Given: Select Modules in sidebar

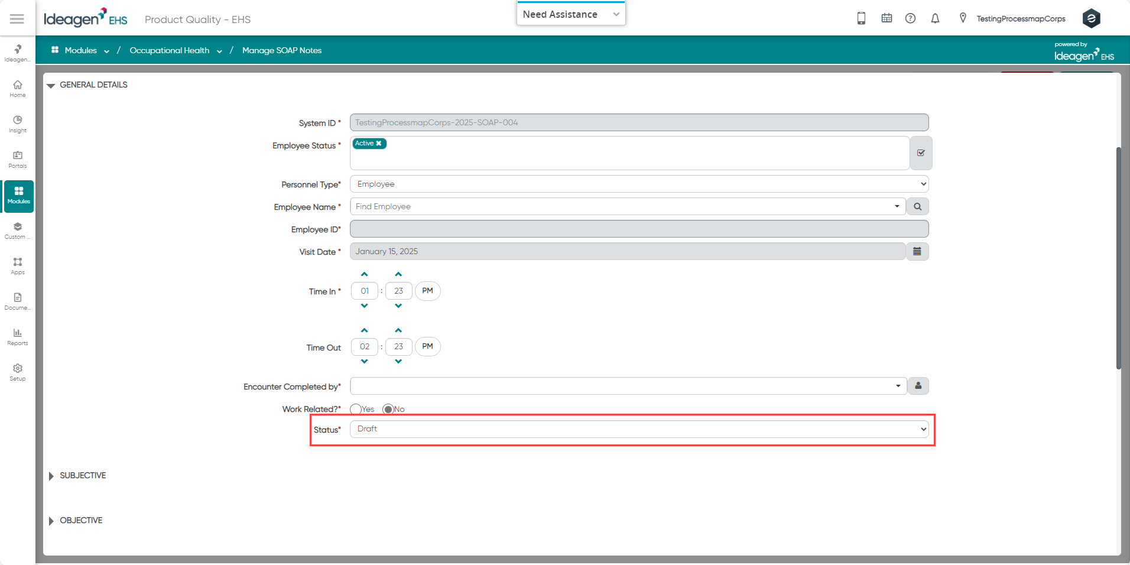Looking at the screenshot, I should coord(19,196).
